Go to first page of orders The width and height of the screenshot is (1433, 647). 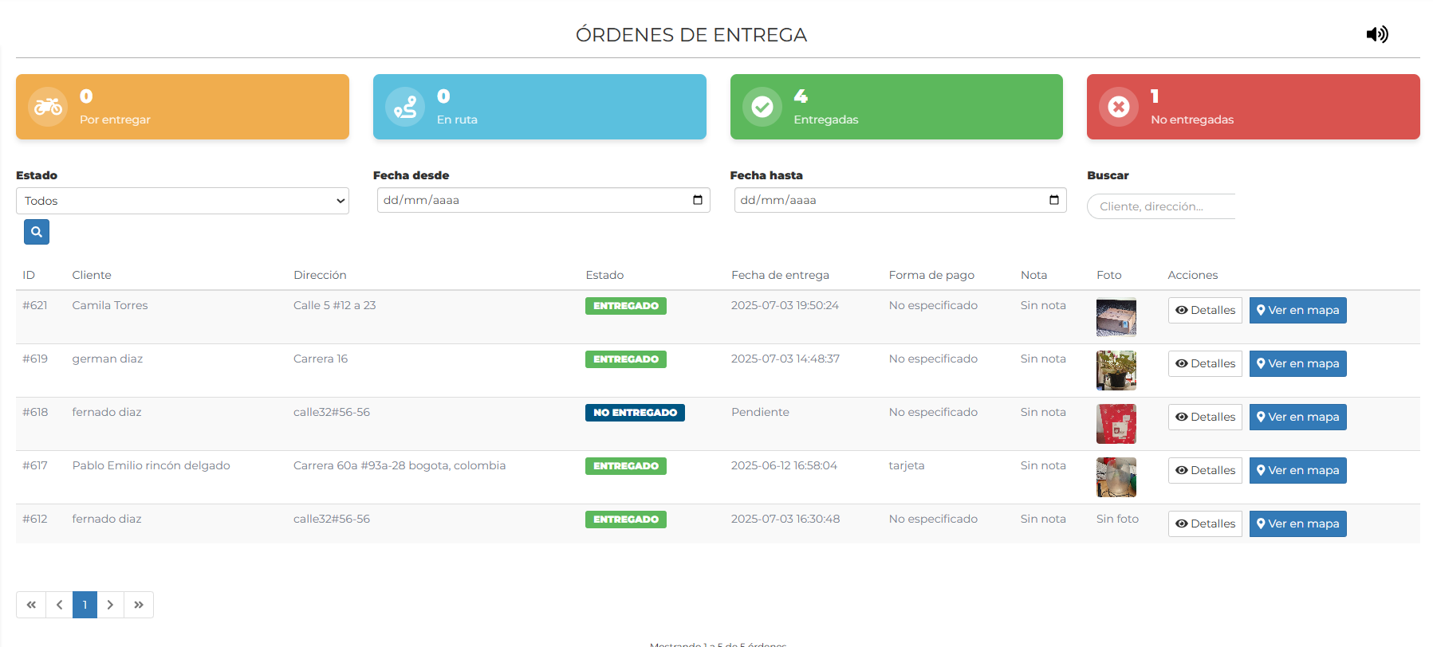point(31,605)
